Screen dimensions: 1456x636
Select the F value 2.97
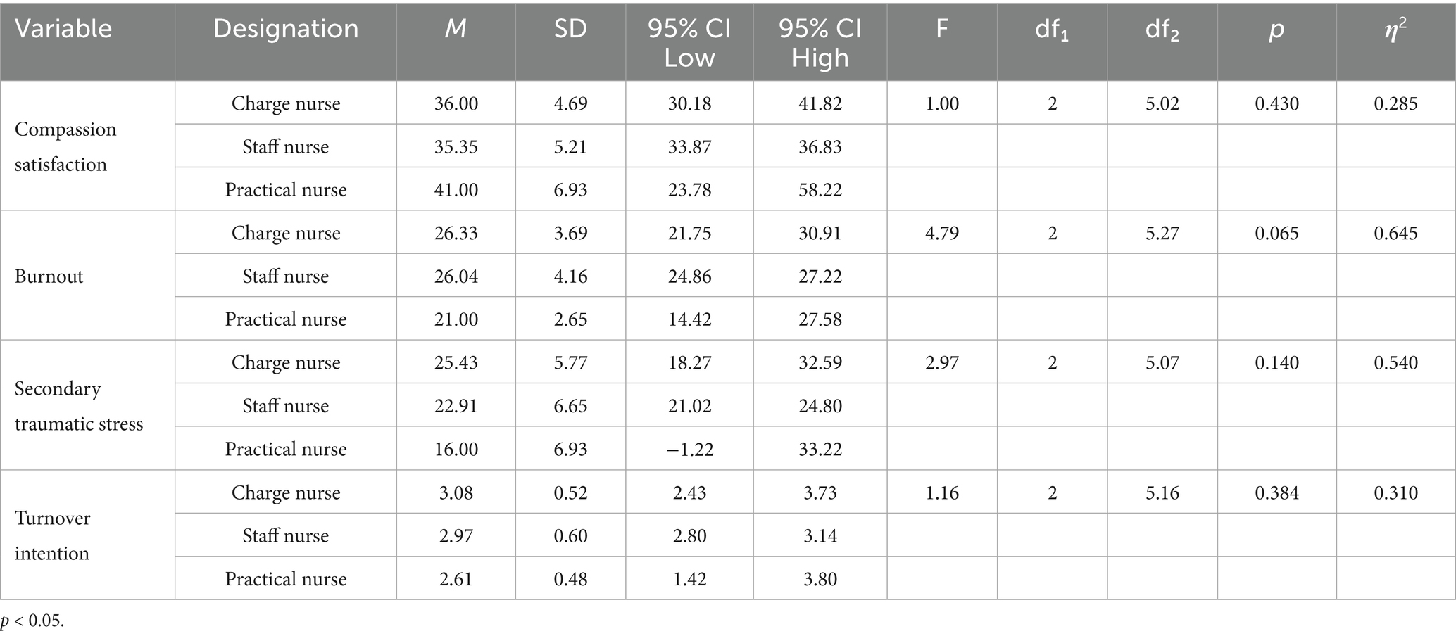click(942, 363)
